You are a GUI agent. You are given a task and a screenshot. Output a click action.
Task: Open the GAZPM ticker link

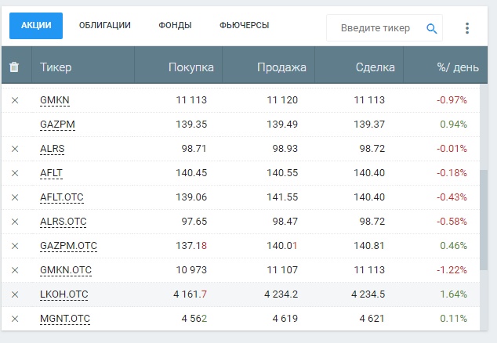click(x=57, y=125)
